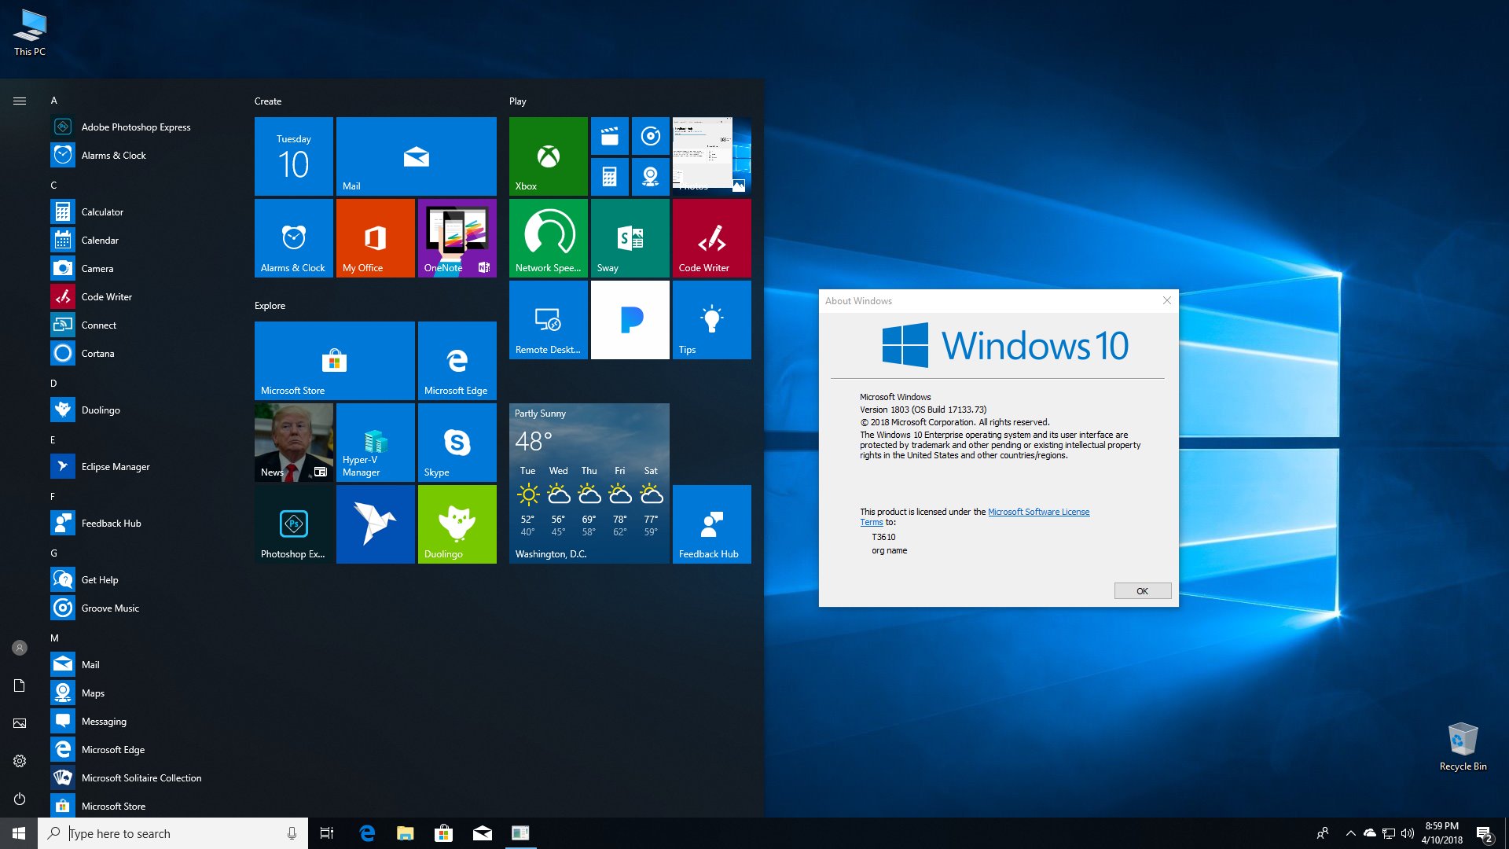
Task: Launch the Skype tile
Action: [x=457, y=443]
